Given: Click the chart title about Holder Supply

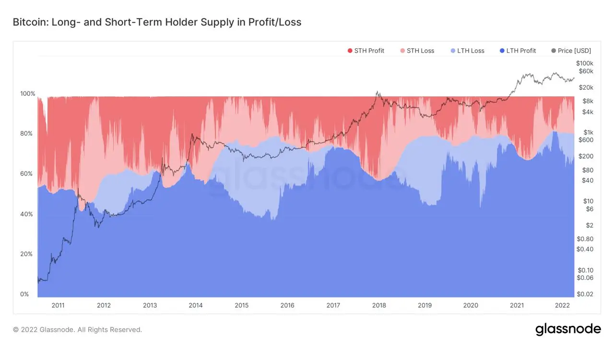Looking at the screenshot, I should pyautogui.click(x=157, y=22).
